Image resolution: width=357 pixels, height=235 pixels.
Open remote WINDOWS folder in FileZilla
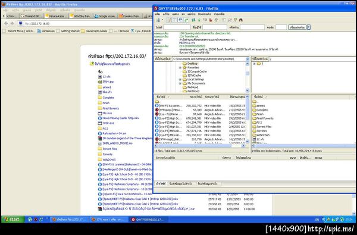coord(261,135)
